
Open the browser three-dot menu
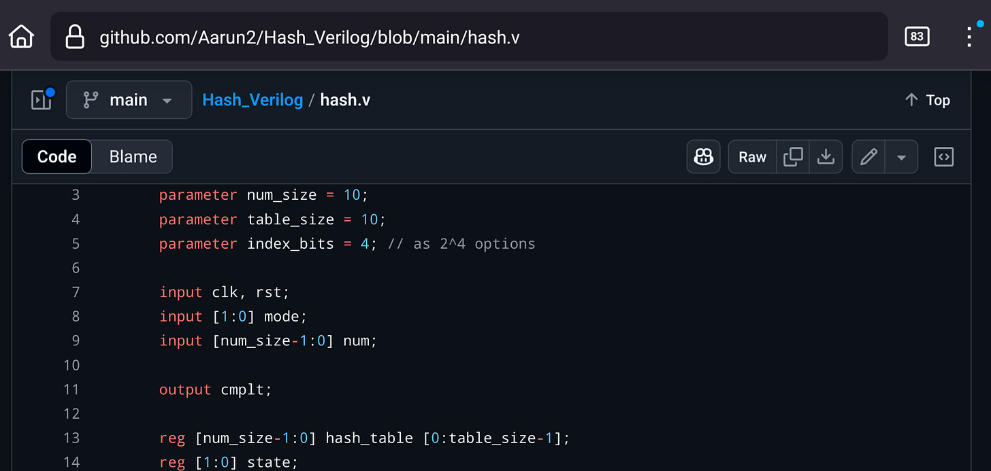click(x=970, y=36)
